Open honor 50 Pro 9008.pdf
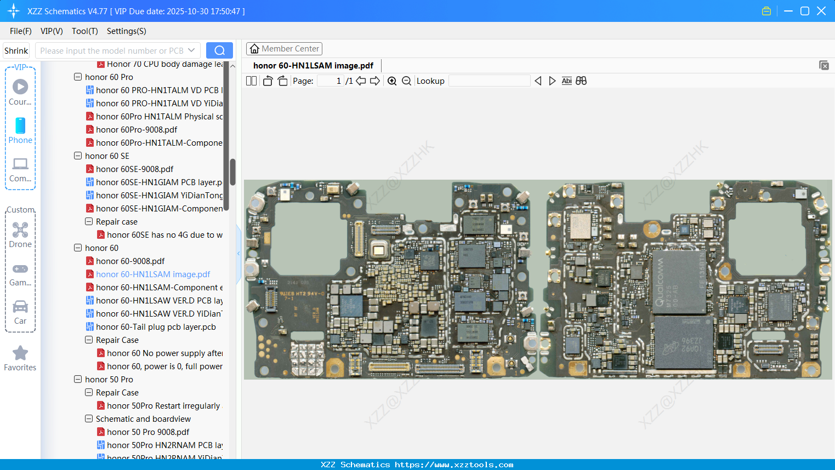The image size is (835, 470). [148, 432]
